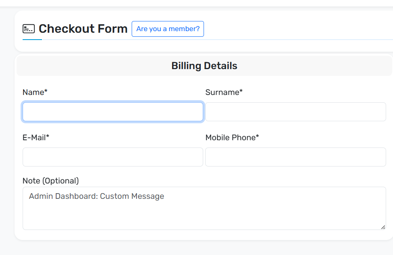The width and height of the screenshot is (393, 255).
Task: Click the "Note (Optional)" label
Action: coord(50,181)
